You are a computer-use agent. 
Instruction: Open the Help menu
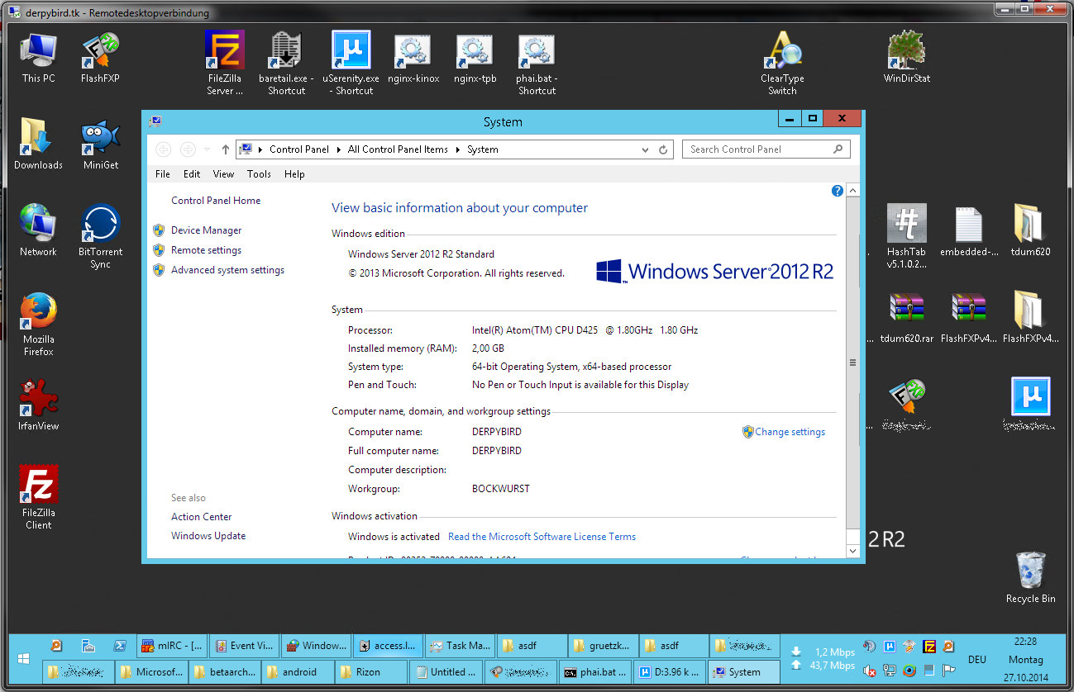click(x=294, y=174)
